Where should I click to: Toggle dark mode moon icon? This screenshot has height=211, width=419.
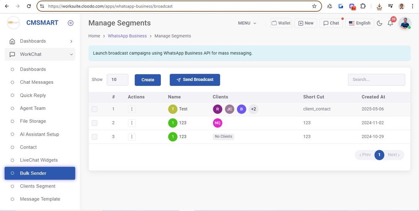click(380, 23)
